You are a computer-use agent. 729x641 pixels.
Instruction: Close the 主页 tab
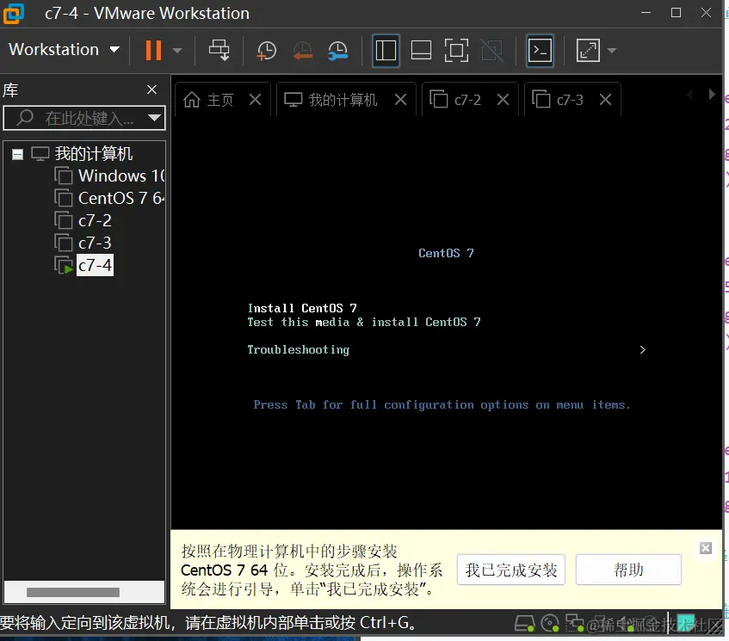tap(256, 100)
